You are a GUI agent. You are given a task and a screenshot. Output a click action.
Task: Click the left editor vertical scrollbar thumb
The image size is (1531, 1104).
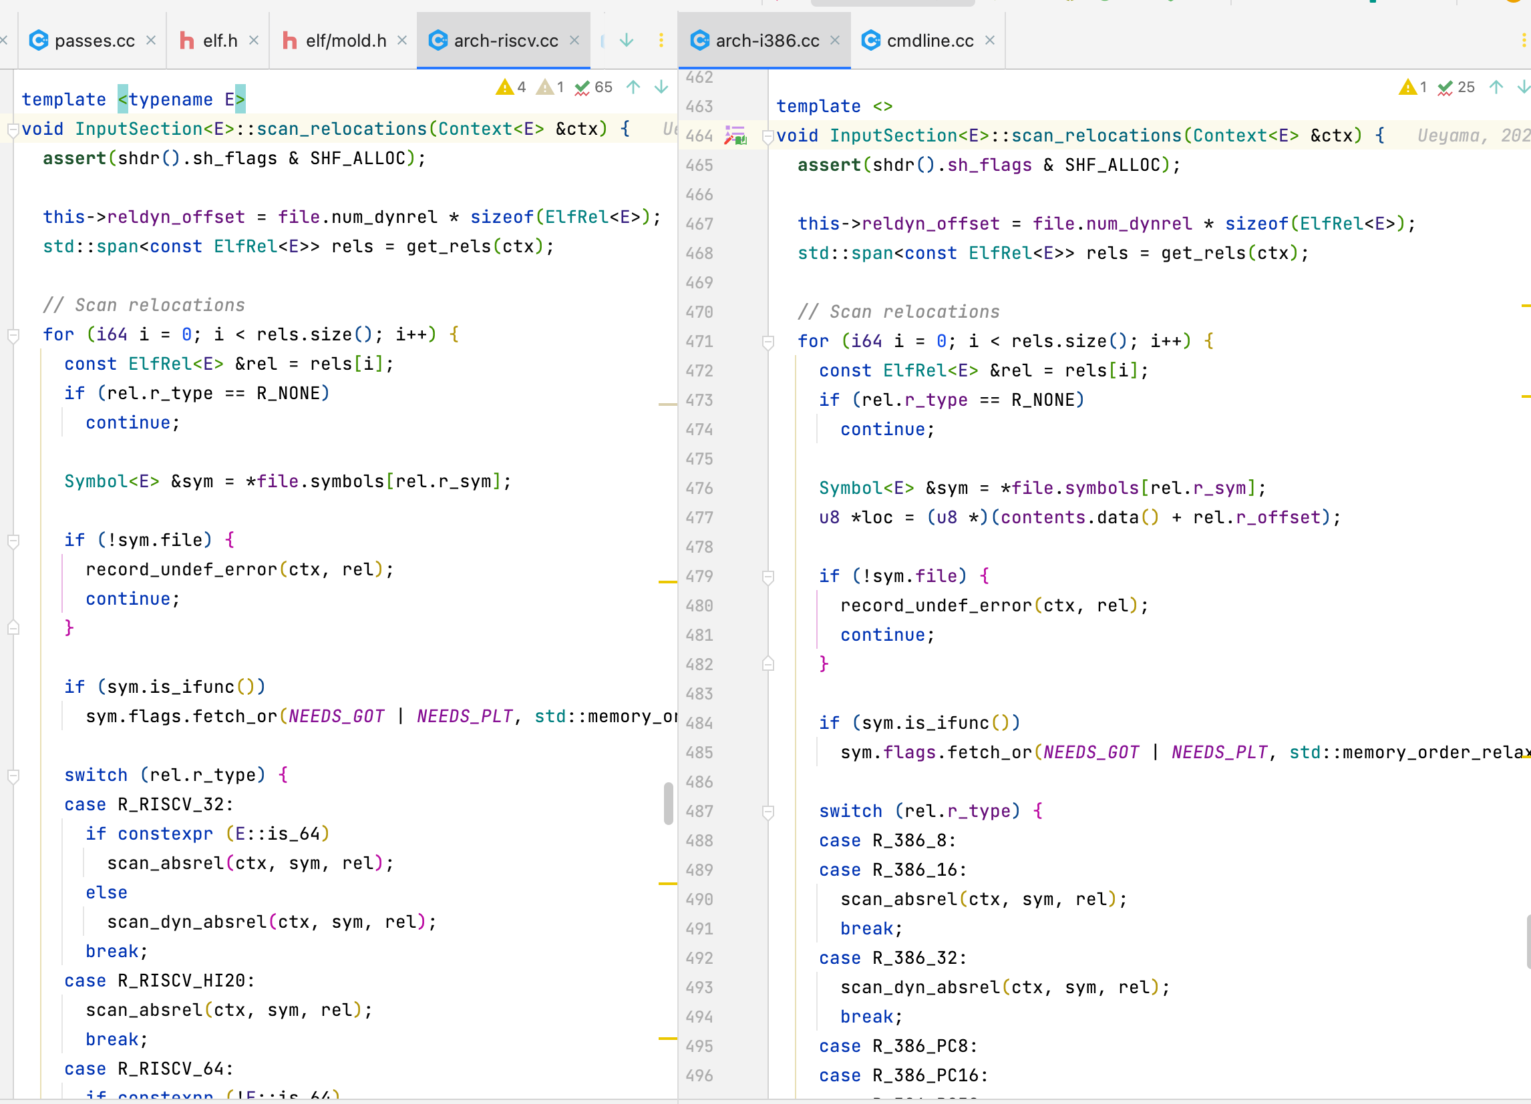pyautogui.click(x=668, y=803)
